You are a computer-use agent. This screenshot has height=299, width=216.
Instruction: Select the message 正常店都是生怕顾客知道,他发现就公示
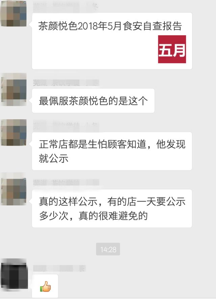(x=112, y=151)
